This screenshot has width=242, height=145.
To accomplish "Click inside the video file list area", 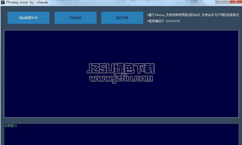I will [x=121, y=74].
